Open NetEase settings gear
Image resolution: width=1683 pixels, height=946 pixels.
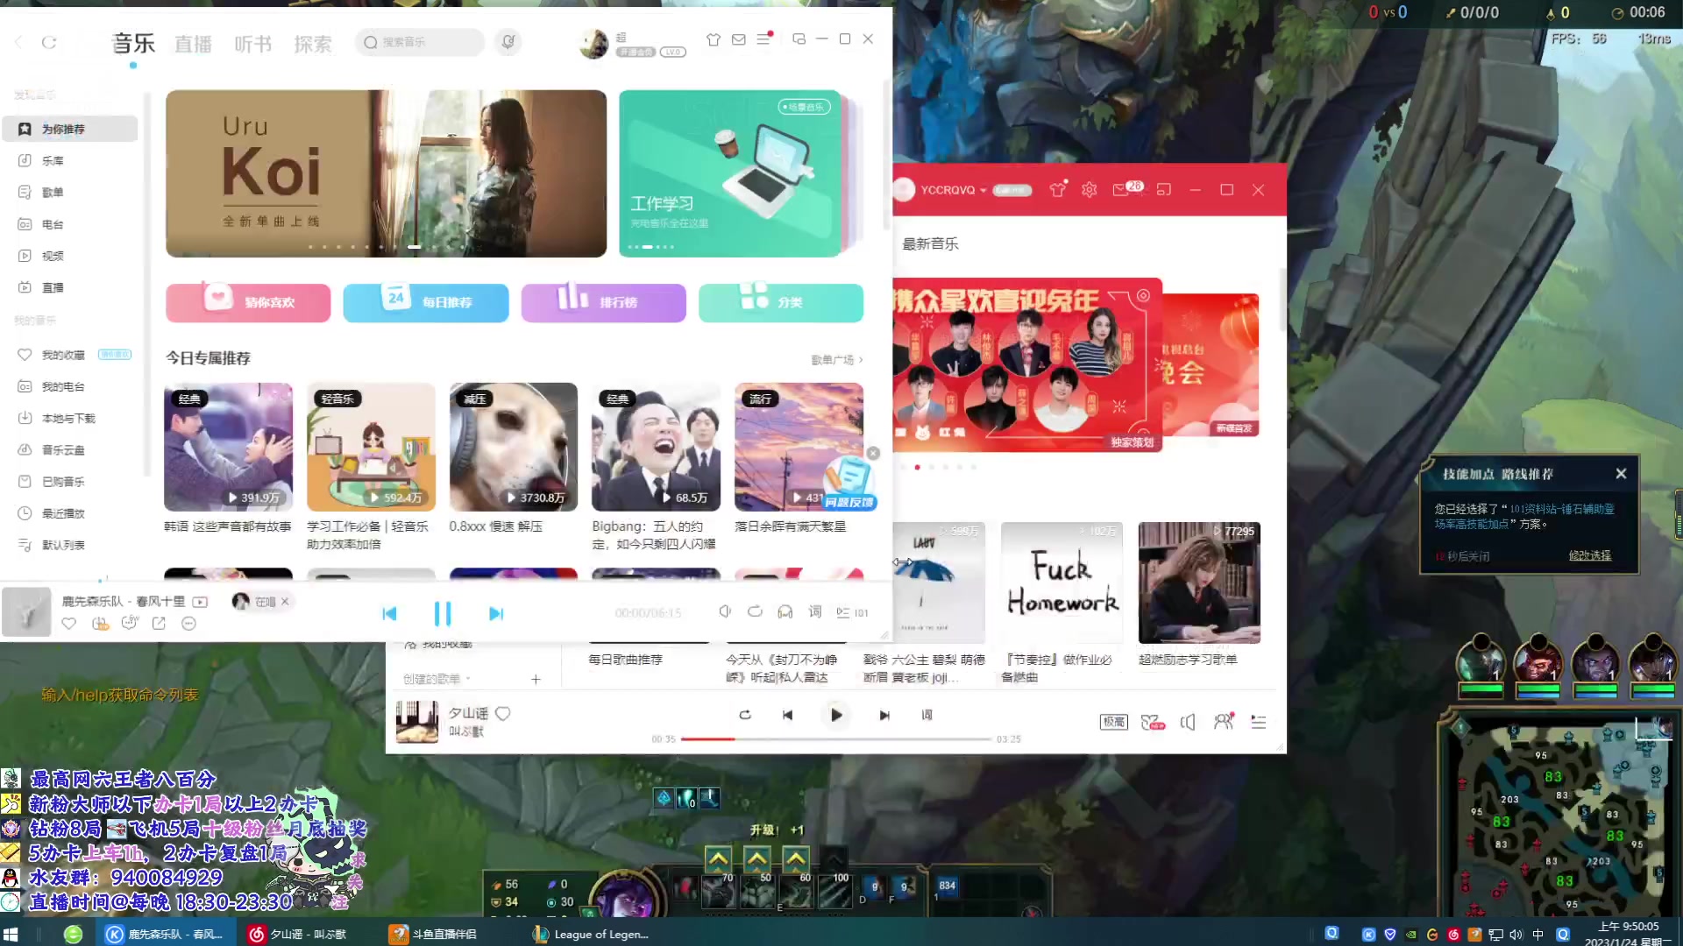[x=1089, y=189]
